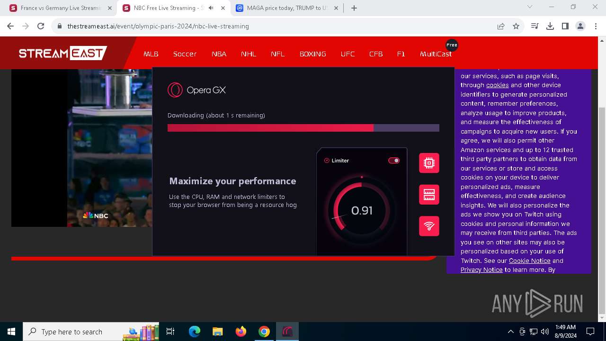The image size is (606, 341).
Task: Open the F1 streams link
Action: [401, 54]
